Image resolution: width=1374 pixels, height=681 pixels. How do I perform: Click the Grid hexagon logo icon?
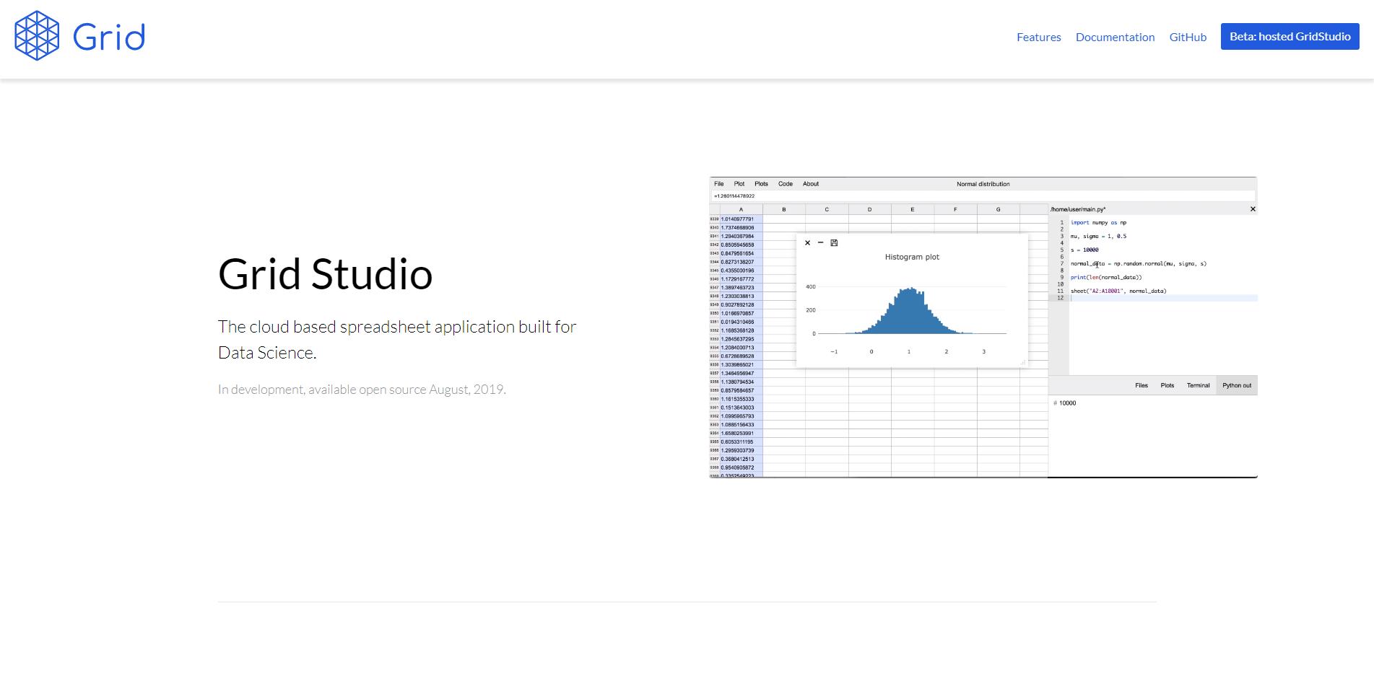[x=37, y=36]
